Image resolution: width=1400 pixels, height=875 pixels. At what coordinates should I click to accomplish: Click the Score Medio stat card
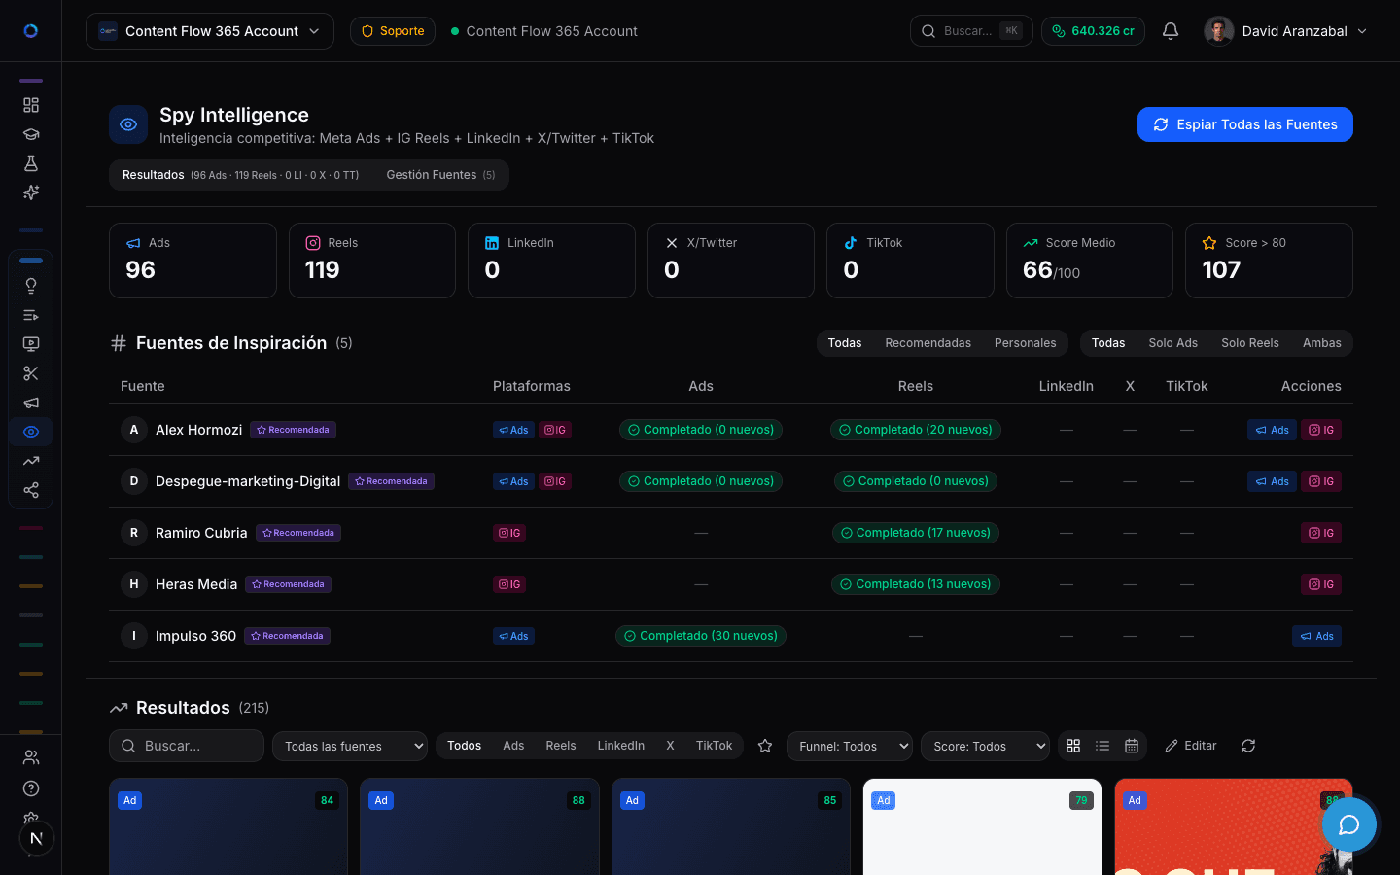[1089, 261]
